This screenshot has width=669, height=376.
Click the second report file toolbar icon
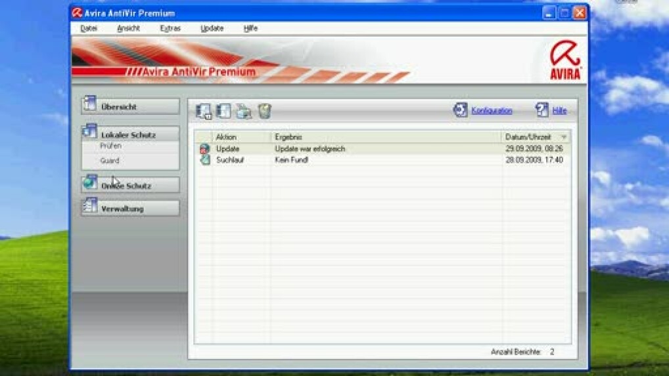pyautogui.click(x=223, y=111)
